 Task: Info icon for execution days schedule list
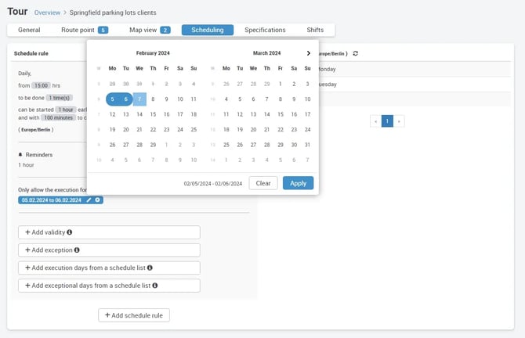pyautogui.click(x=150, y=268)
